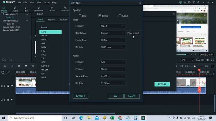This screenshot has height=121, width=216.
Task: Open the Resolution Custom dropdown
Action: 112,33
